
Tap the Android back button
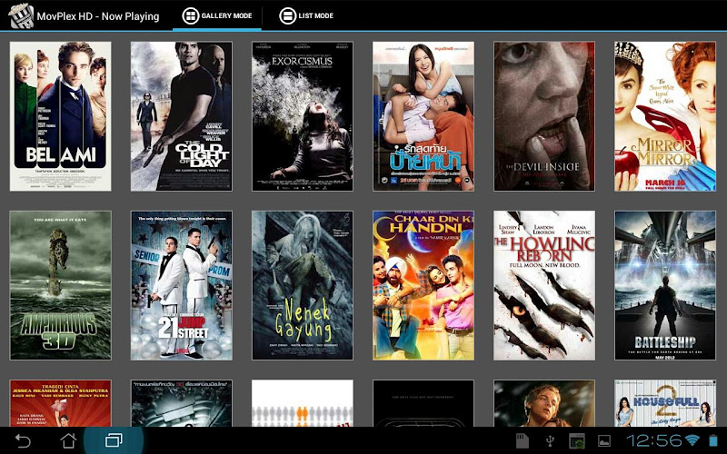coord(23,440)
